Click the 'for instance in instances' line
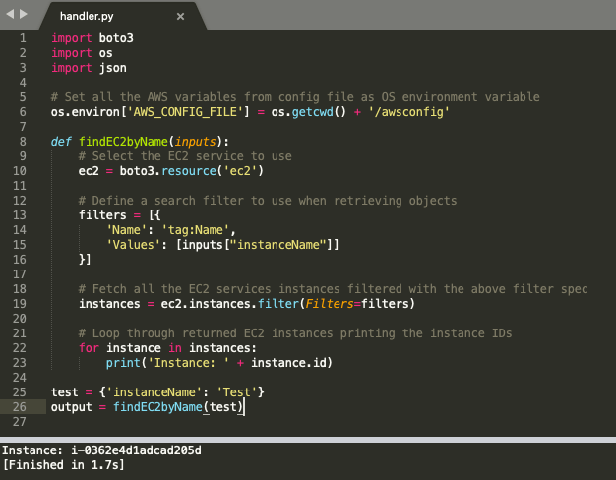616x480 pixels. pos(167,347)
